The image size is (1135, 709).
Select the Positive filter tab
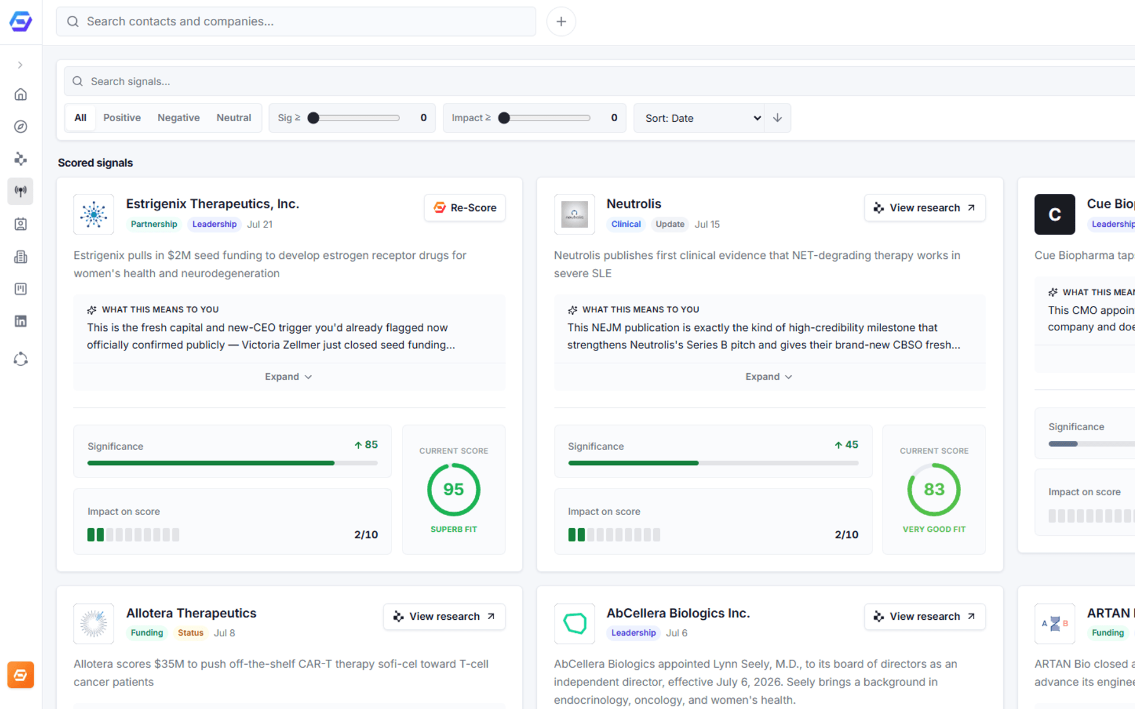(x=122, y=118)
